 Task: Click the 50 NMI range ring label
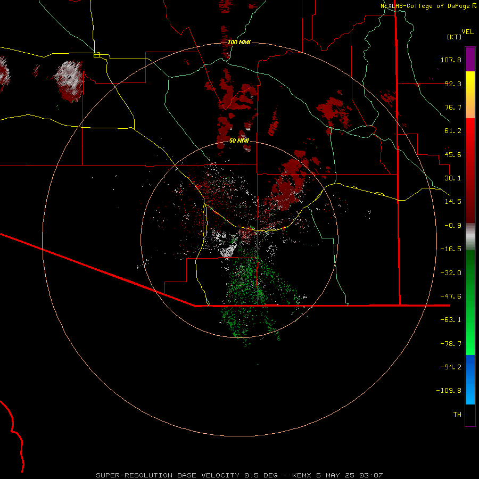click(239, 141)
